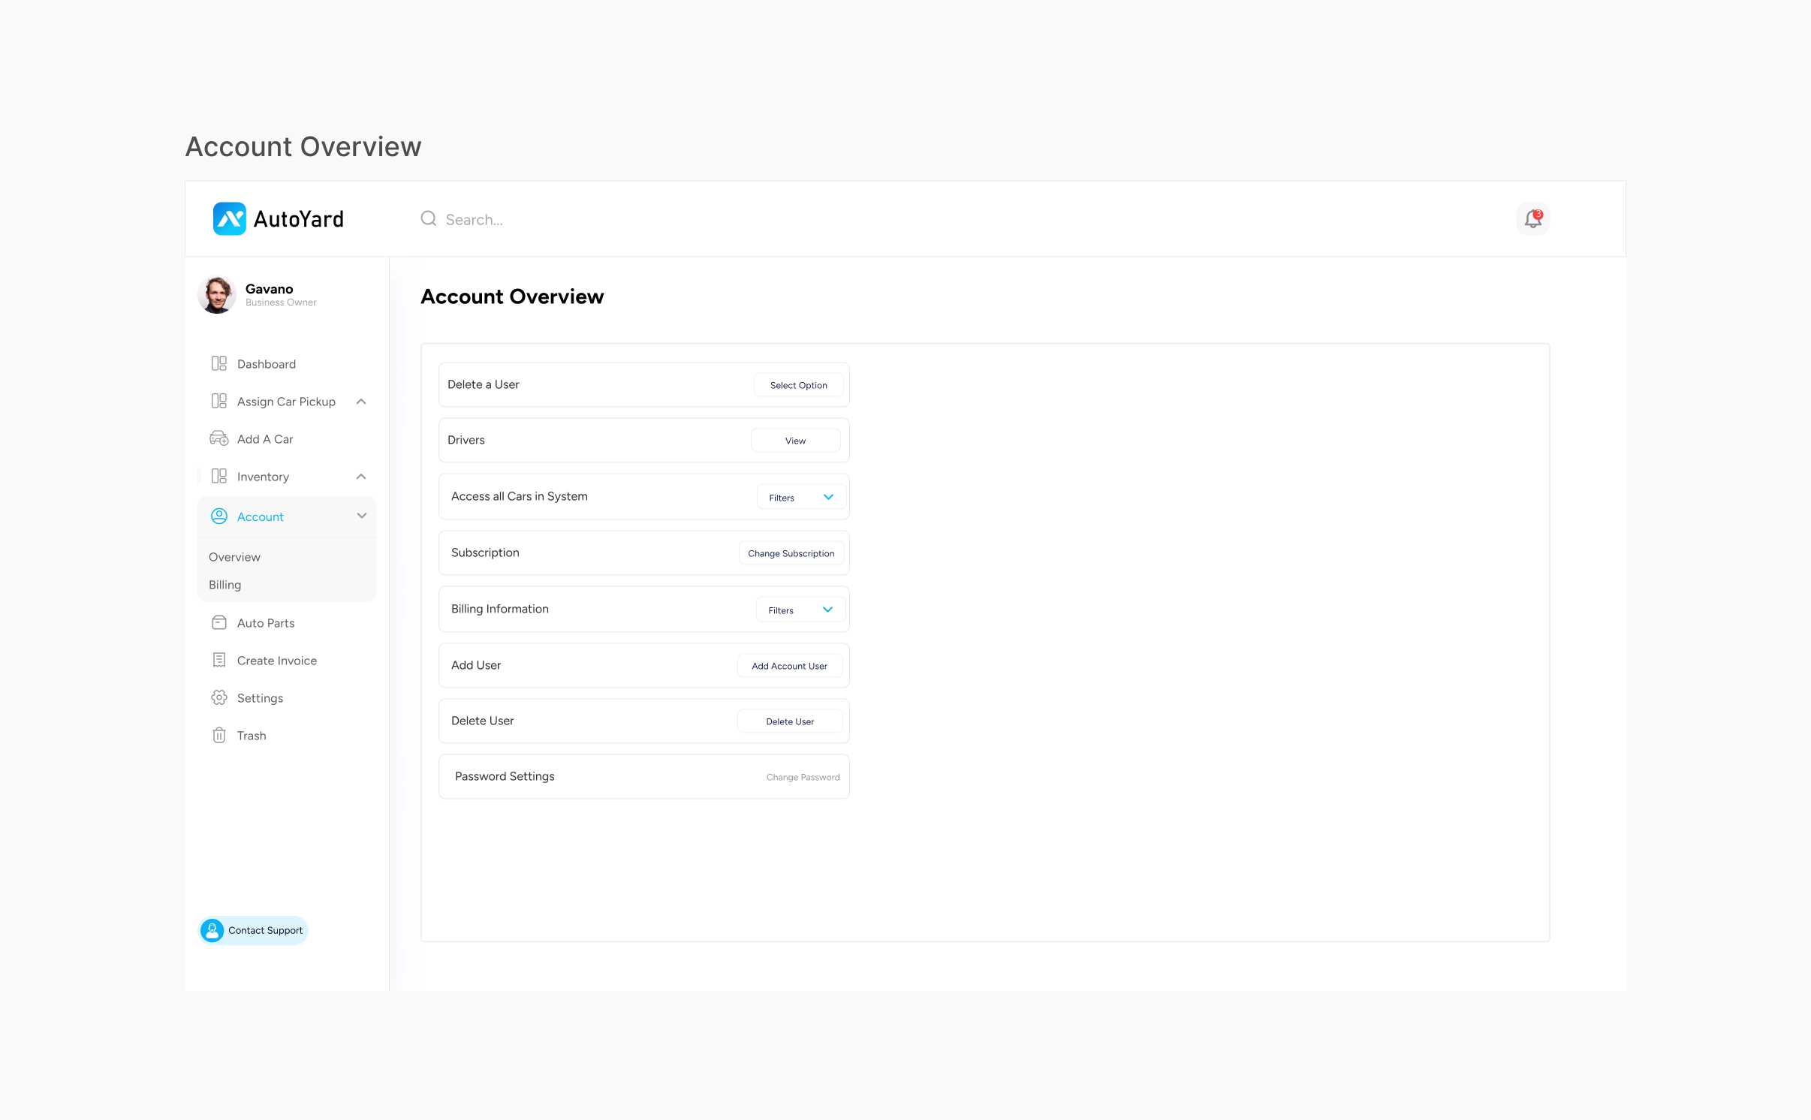
Task: Click the 'Gavano' user name
Action: tap(269, 289)
